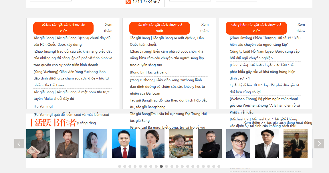
Task: Click the orange phone icon beside 17112734567
Action: coord(128,2)
